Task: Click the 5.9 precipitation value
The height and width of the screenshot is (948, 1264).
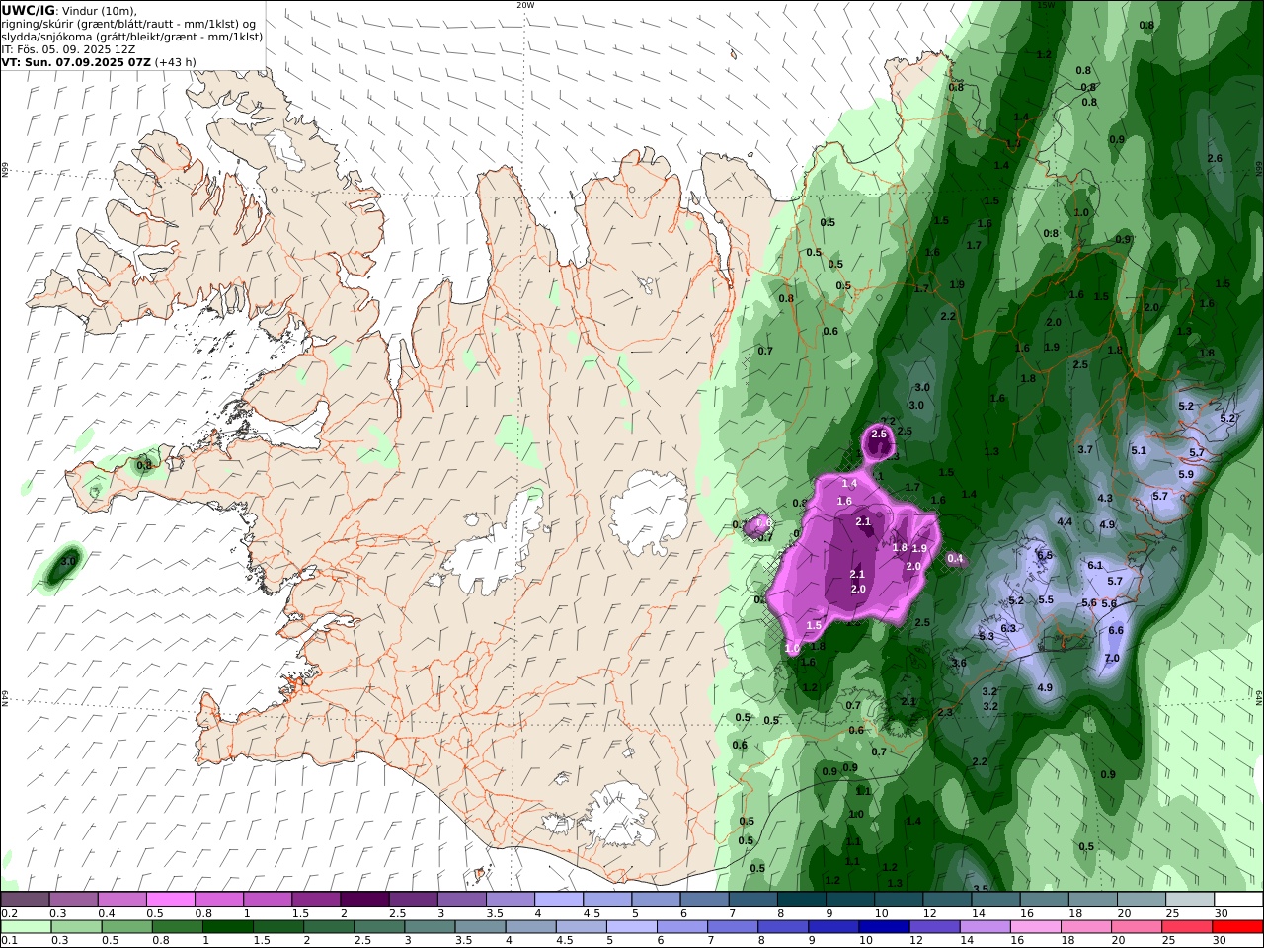Action: click(x=1186, y=475)
